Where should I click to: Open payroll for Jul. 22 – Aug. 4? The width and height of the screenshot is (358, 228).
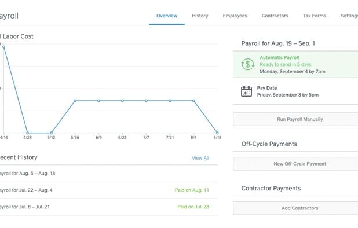tap(109, 190)
